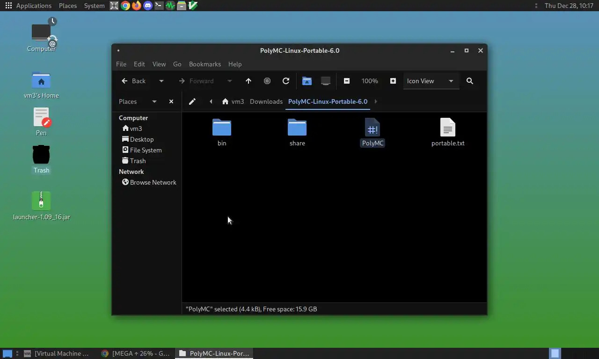Click the status bar selection text
The width and height of the screenshot is (599, 359).
coord(251,309)
